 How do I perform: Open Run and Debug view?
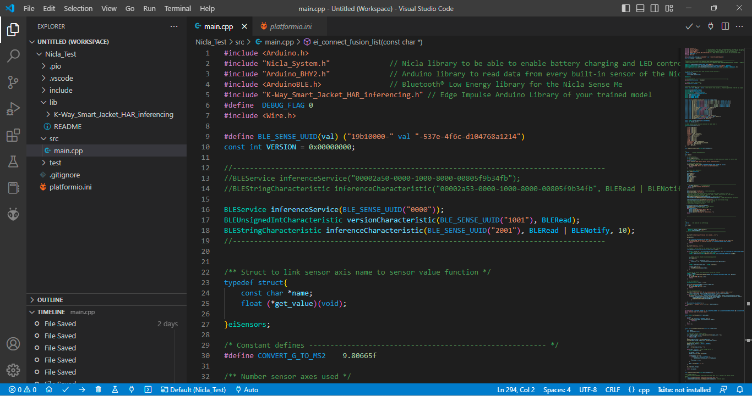point(13,109)
